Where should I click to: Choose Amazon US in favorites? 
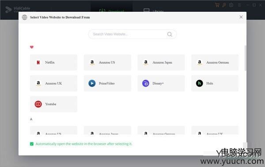[x=107, y=62]
